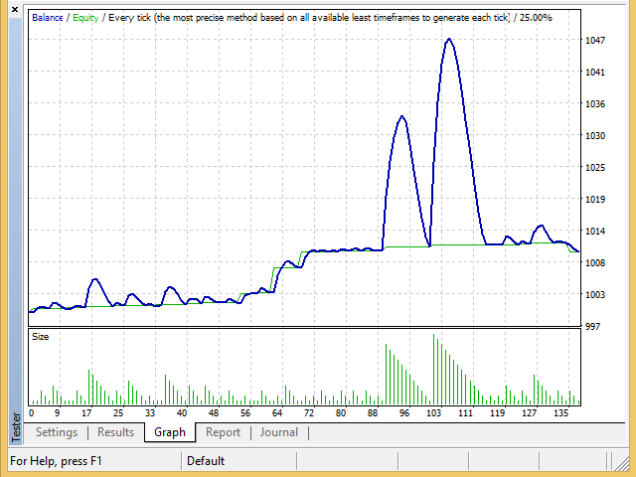Select the Graph tab
636x477 pixels.
click(170, 432)
